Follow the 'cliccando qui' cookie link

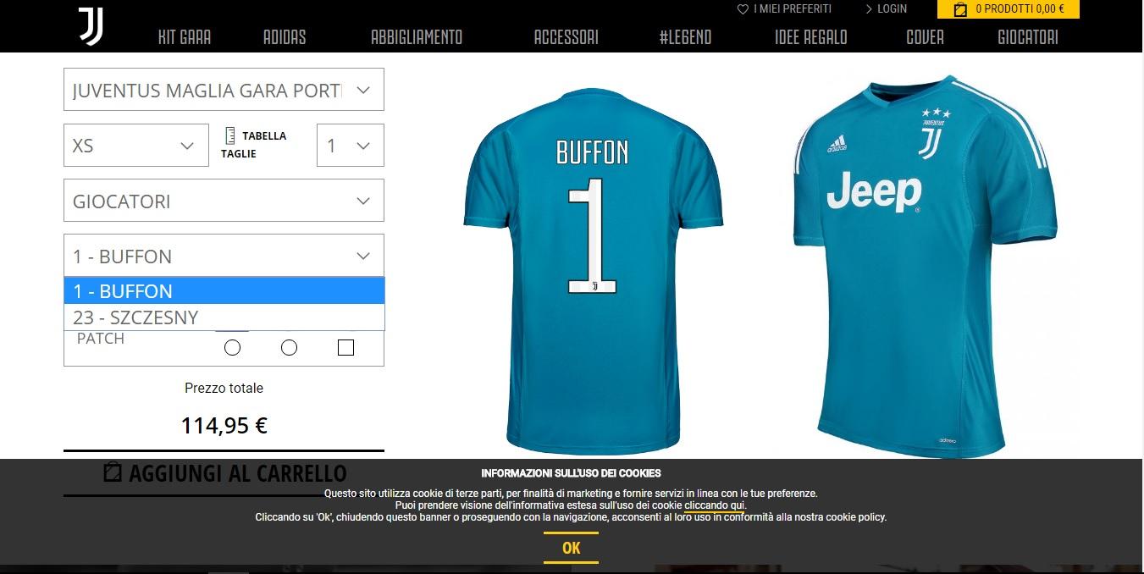(x=715, y=505)
